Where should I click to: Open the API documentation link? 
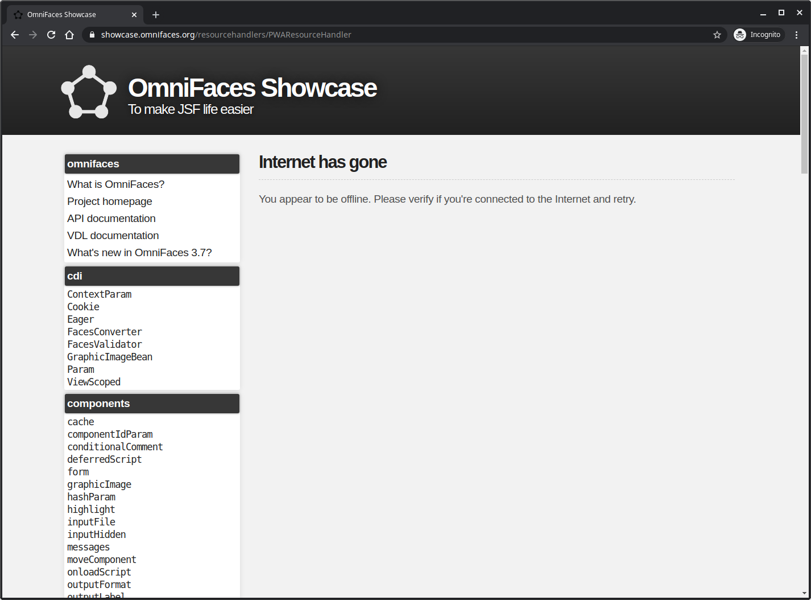click(111, 219)
